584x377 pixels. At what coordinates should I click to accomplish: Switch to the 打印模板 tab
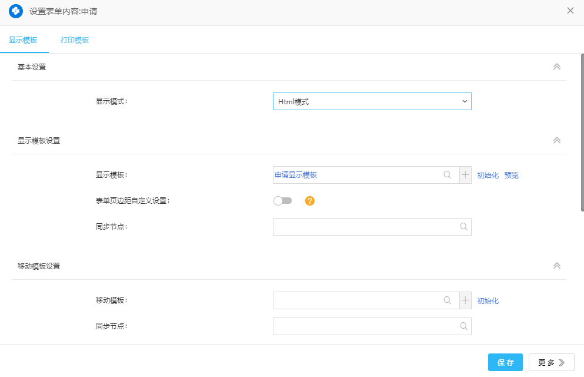click(x=74, y=41)
